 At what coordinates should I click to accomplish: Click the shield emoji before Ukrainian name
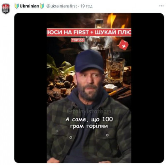17,6
